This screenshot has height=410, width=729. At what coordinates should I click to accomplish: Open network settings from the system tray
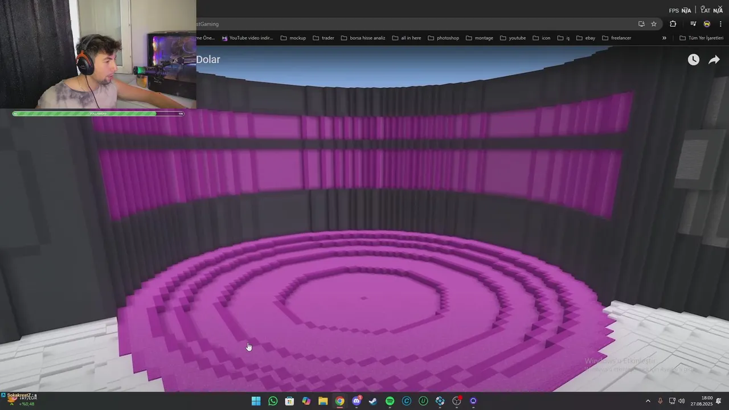[x=672, y=401]
